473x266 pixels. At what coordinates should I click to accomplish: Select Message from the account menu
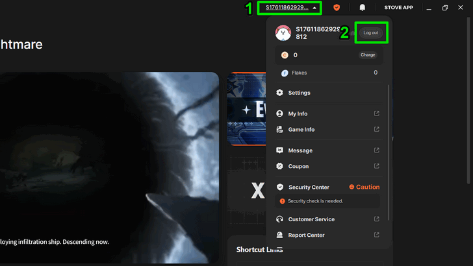pyautogui.click(x=300, y=151)
